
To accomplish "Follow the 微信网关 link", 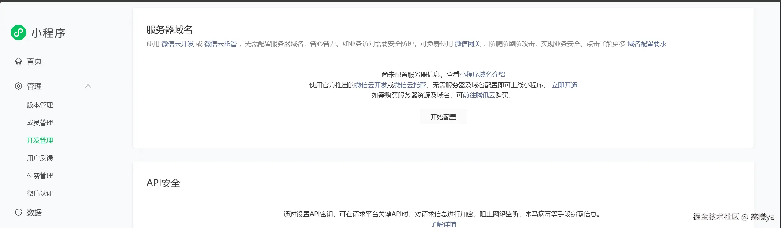I will click(467, 44).
